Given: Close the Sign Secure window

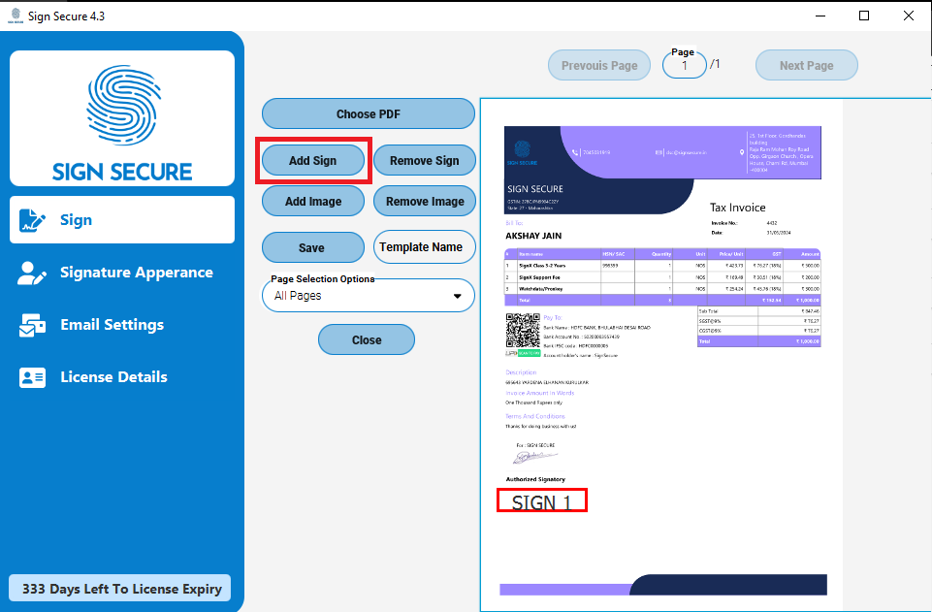Looking at the screenshot, I should click(x=908, y=16).
